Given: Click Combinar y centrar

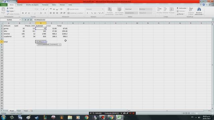Looking at the screenshot, I should click(x=75, y=13).
